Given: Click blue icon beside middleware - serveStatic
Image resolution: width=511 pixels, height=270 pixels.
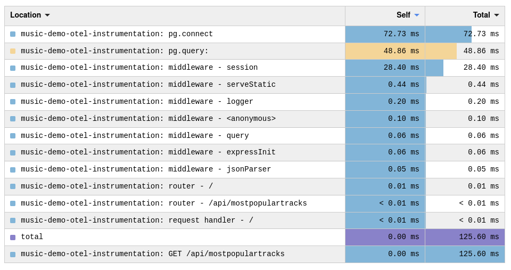Looking at the screenshot, I should pos(13,85).
